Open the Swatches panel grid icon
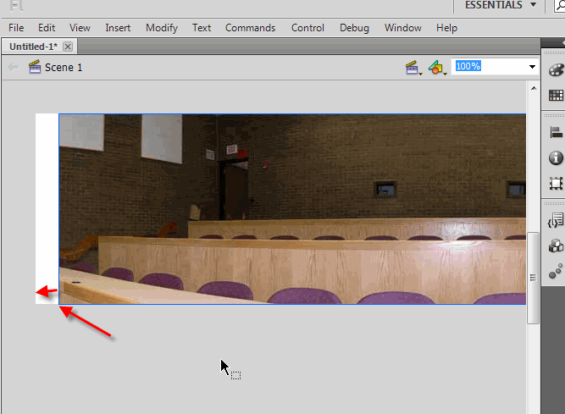Viewport: 565px width, 414px height. (556, 95)
